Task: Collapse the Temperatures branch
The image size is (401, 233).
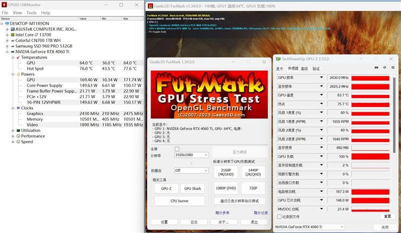Action: coord(13,57)
